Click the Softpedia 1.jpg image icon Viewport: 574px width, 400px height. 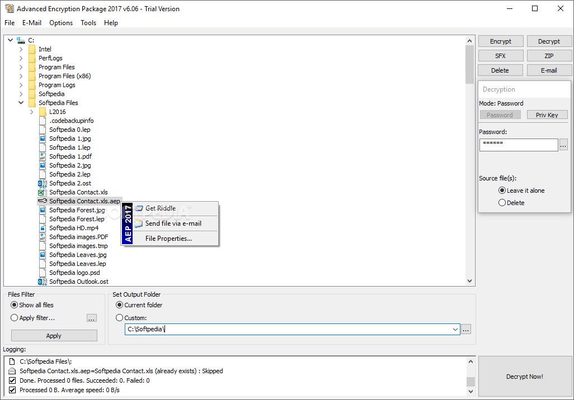(x=43, y=139)
